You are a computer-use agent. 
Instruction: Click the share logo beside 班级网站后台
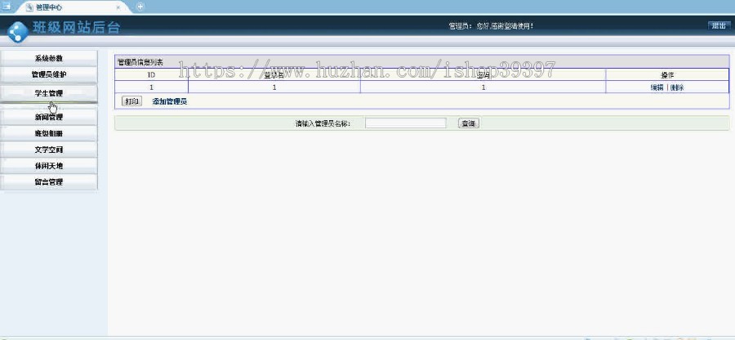tap(18, 32)
